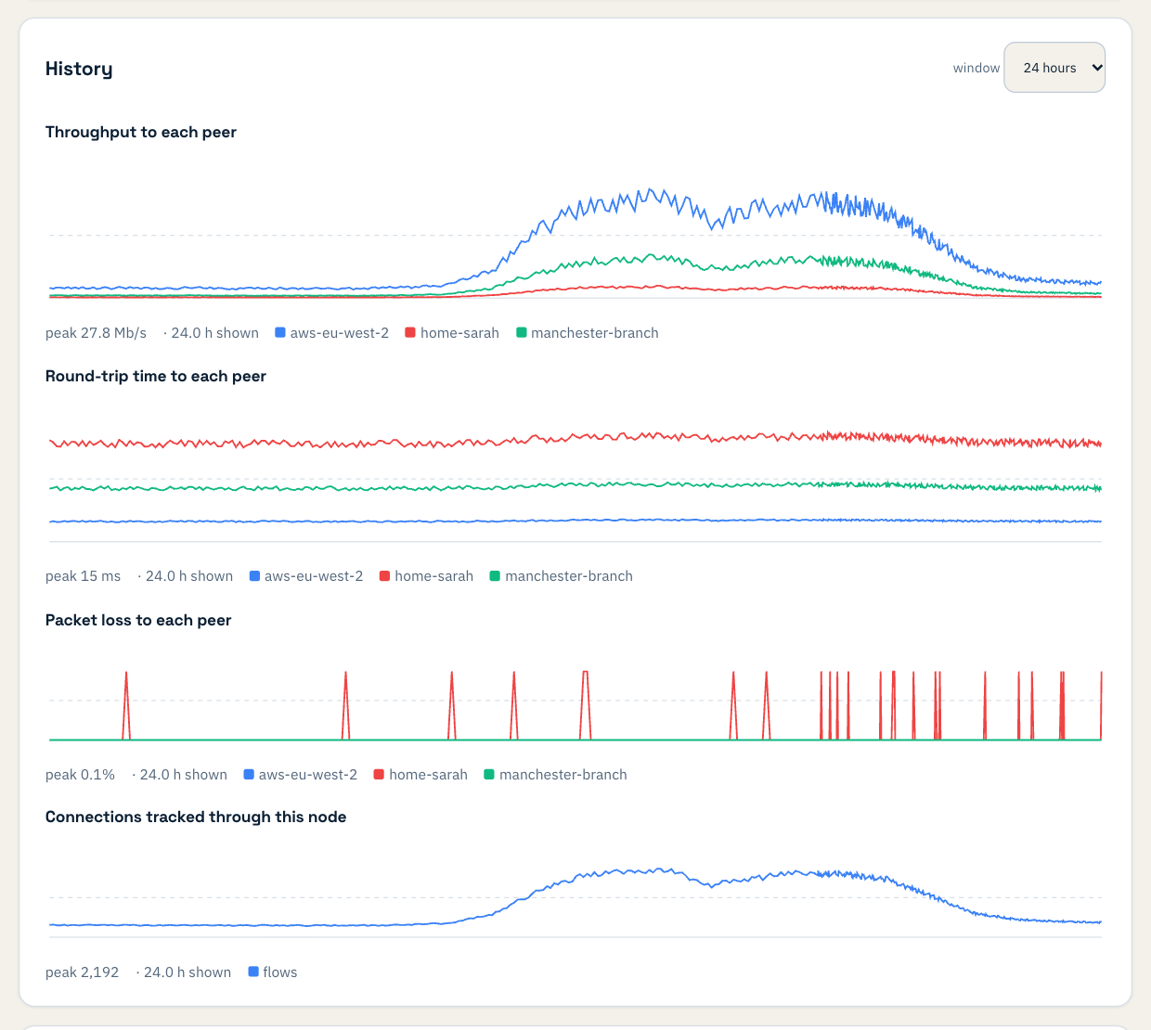This screenshot has height=1030, width=1151.
Task: Click the red home-sarah swatch under Throughput
Action: coord(410,332)
